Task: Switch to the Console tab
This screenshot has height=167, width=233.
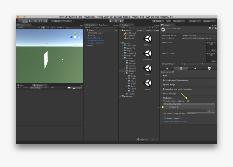Action: click(39, 85)
